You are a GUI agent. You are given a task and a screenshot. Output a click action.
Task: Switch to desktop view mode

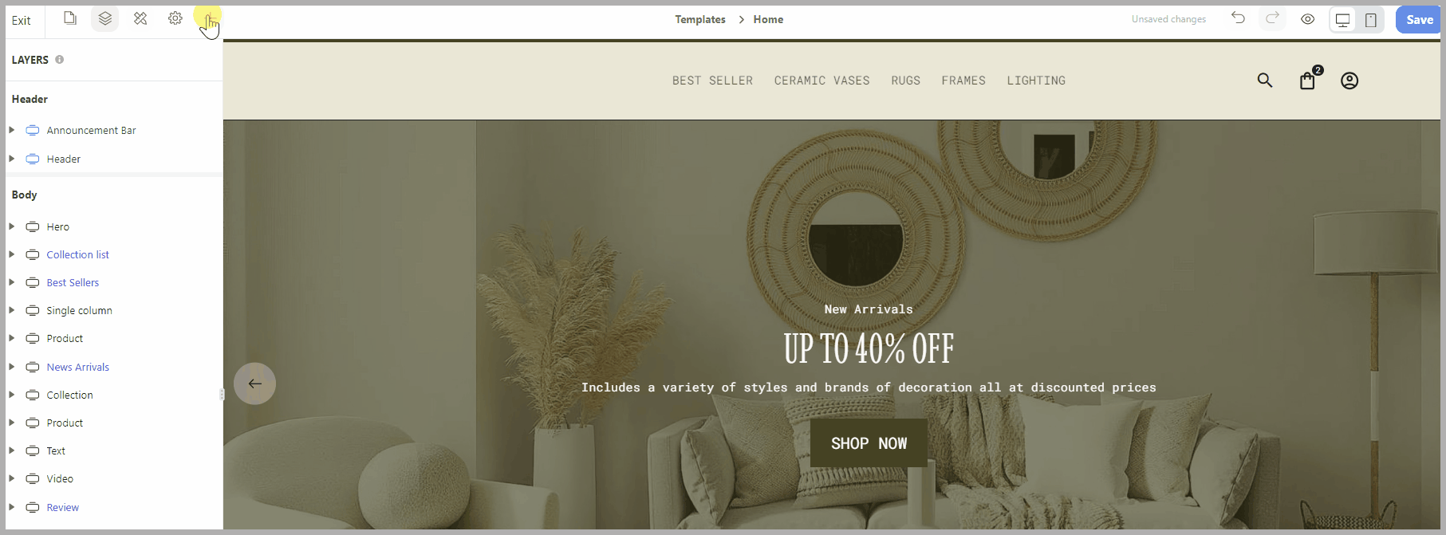click(x=1343, y=20)
